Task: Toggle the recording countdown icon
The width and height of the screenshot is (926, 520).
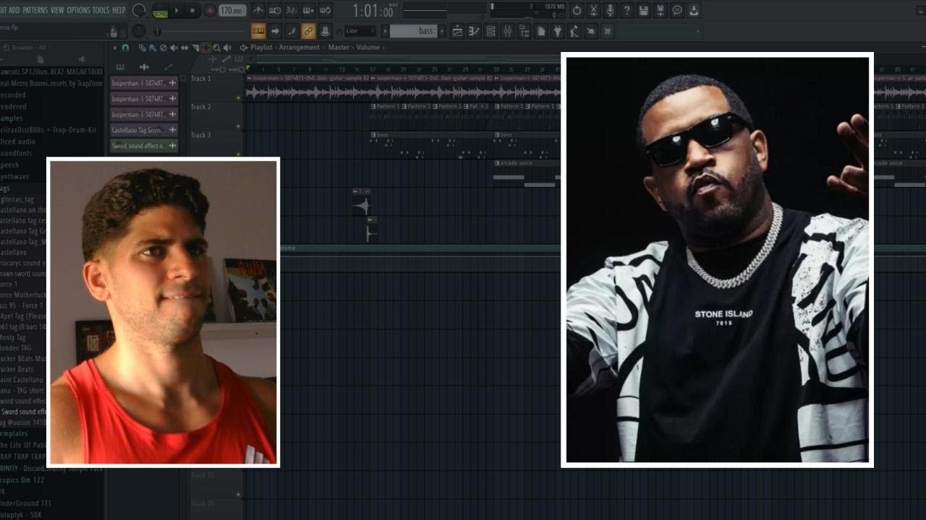Action: tap(292, 11)
